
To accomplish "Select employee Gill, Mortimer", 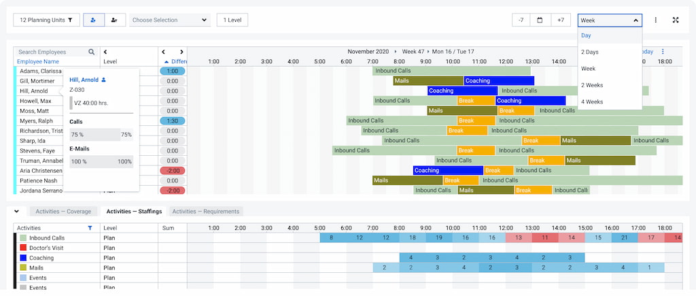I will (x=37, y=81).
